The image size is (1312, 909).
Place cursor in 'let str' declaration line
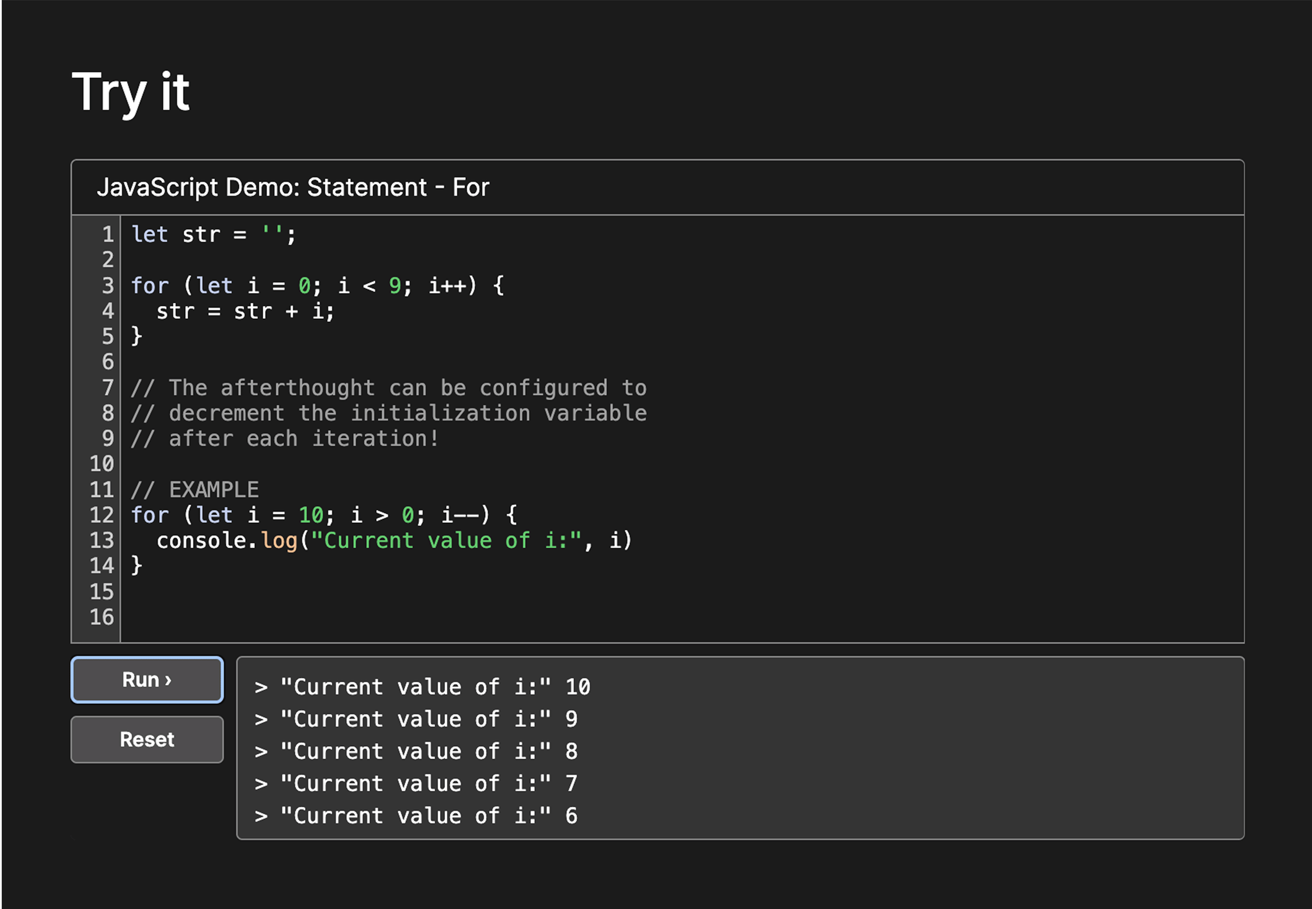coord(213,235)
